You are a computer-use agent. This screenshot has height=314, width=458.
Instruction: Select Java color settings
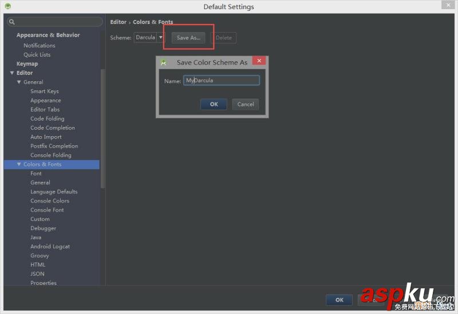click(x=36, y=237)
